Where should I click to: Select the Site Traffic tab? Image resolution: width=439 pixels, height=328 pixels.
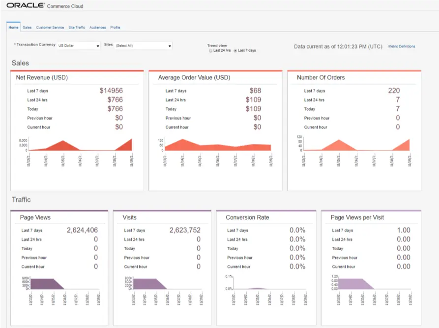pyautogui.click(x=77, y=28)
